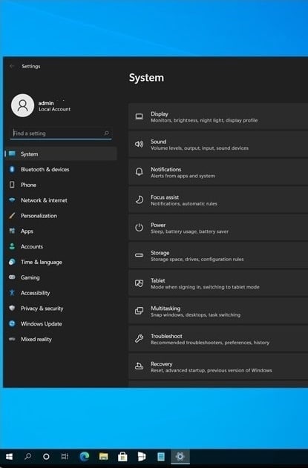
Task: Focus the Find a setting search field
Action: pyautogui.click(x=61, y=133)
